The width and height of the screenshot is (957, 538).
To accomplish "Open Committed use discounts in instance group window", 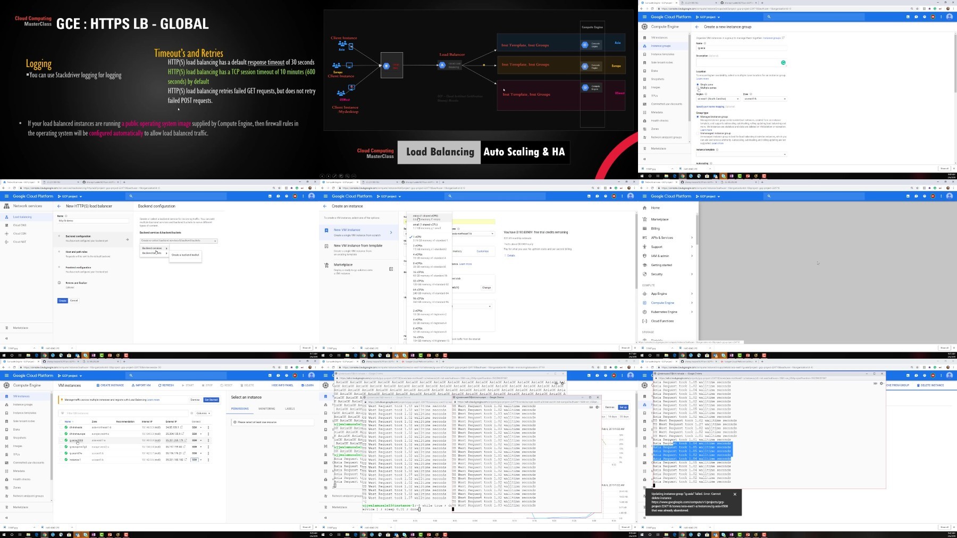I will click(x=667, y=104).
